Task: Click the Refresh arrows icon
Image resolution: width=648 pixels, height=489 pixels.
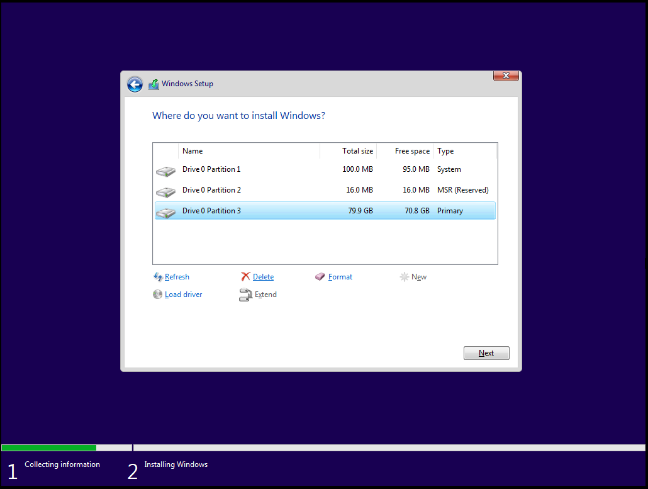Action: [158, 277]
